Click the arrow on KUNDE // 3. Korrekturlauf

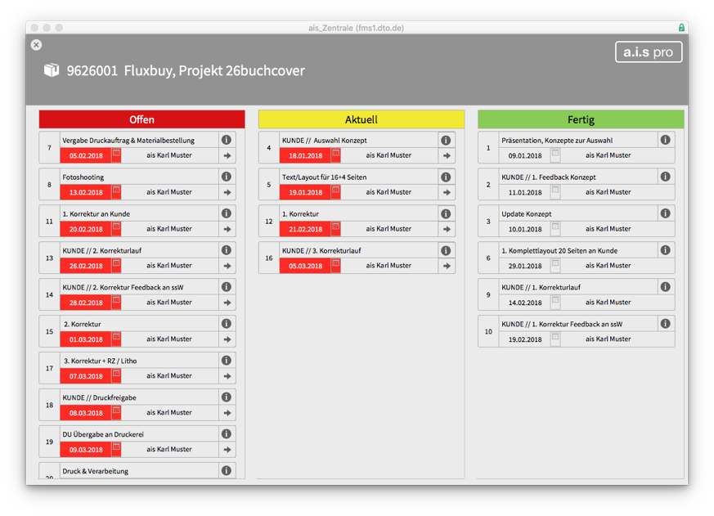[x=447, y=266]
